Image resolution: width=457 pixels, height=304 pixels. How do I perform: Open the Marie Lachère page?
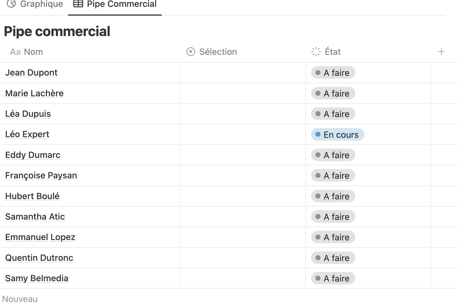pyautogui.click(x=34, y=93)
